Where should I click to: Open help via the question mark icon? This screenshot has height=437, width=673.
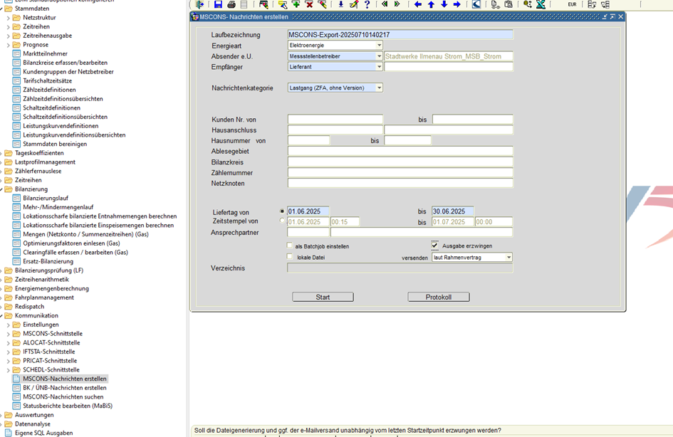click(367, 4)
